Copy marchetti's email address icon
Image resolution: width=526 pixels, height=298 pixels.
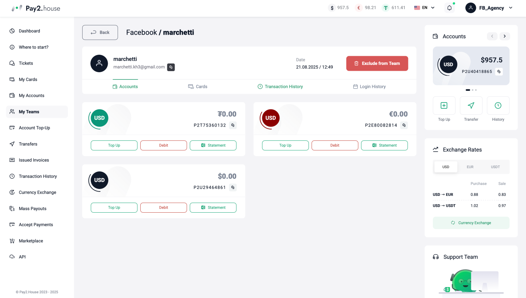[x=171, y=67]
